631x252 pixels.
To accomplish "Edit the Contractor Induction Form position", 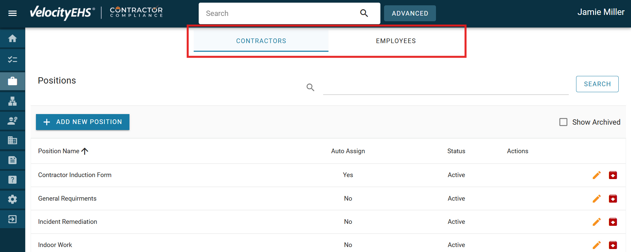I will (x=597, y=175).
